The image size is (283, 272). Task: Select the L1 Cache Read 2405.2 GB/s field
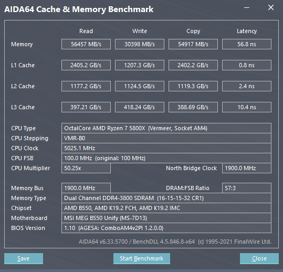pyautogui.click(x=86, y=65)
